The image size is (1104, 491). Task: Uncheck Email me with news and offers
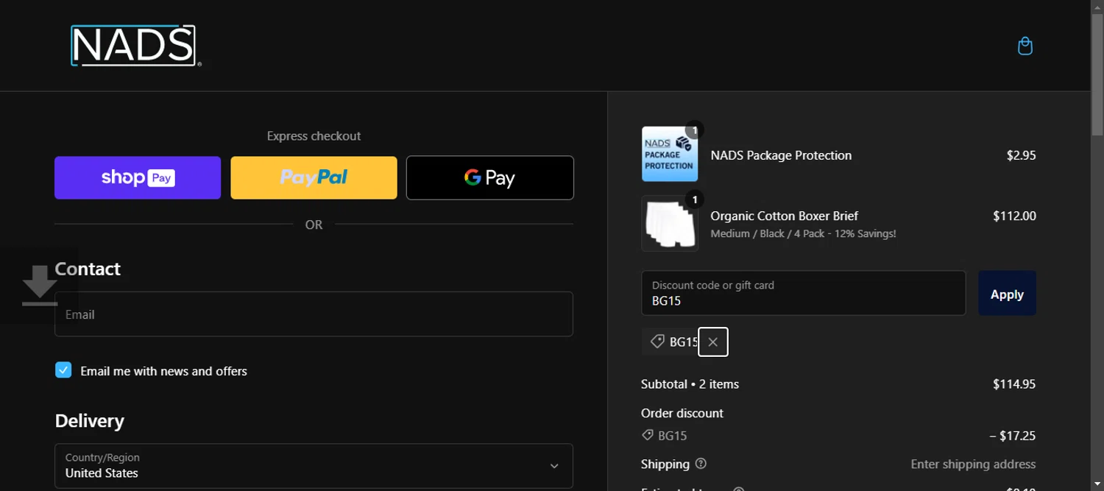point(63,370)
